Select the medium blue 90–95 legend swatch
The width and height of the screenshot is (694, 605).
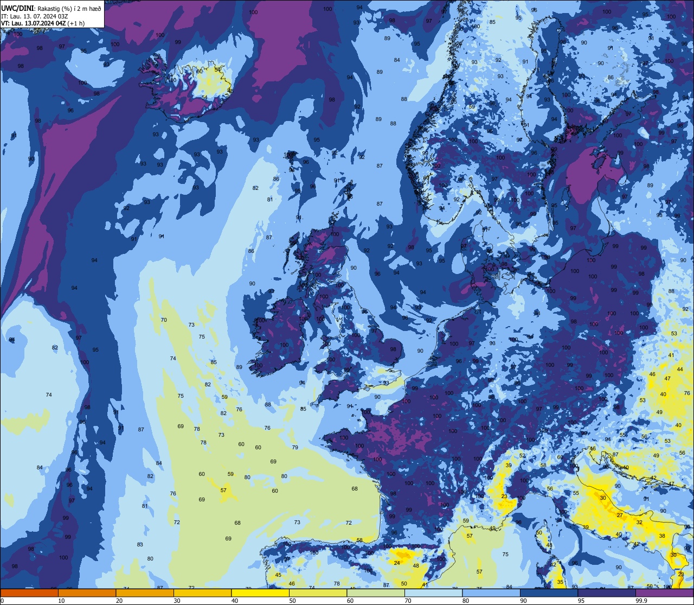pos(549,593)
